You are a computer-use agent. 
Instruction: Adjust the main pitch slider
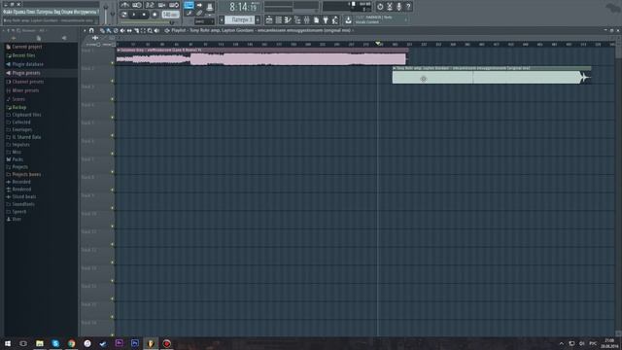113,13
